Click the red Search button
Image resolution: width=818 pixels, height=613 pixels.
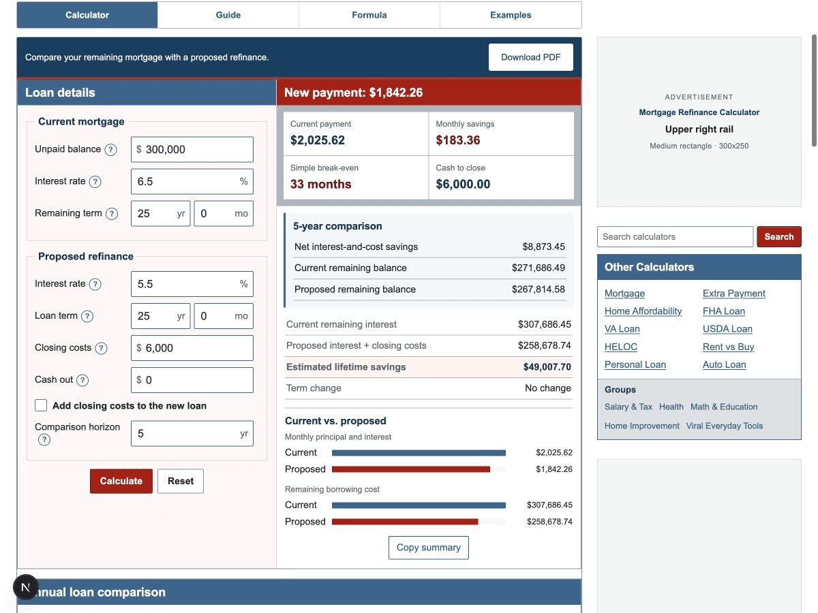point(779,237)
